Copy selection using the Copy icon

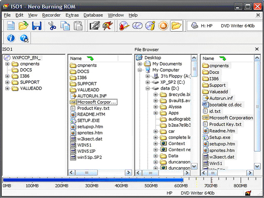click(65, 26)
